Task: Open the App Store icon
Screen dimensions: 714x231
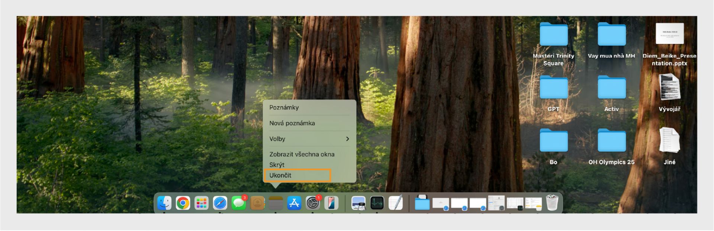Action: 294,203
